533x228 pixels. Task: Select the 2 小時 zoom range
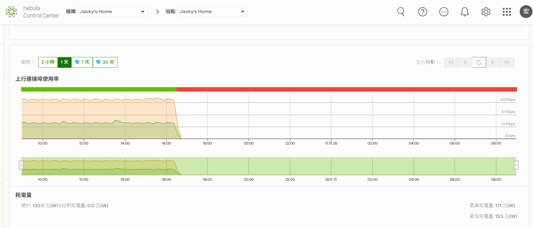[x=48, y=62]
